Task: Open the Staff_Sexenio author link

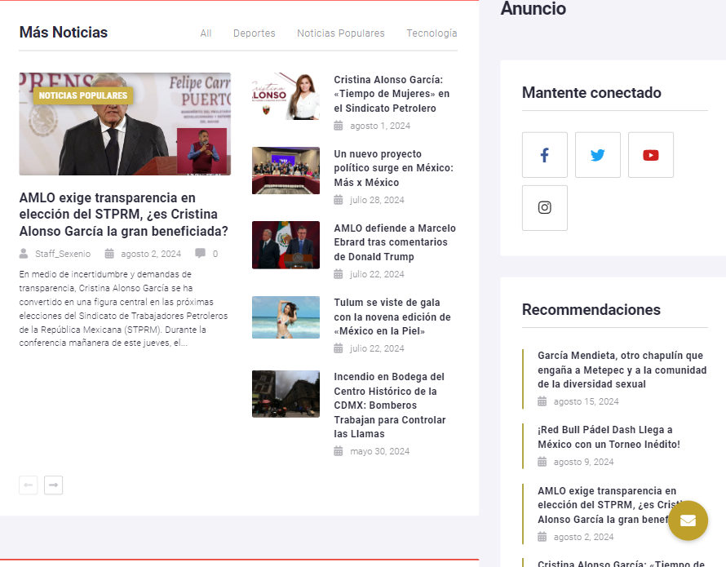Action: tap(63, 254)
